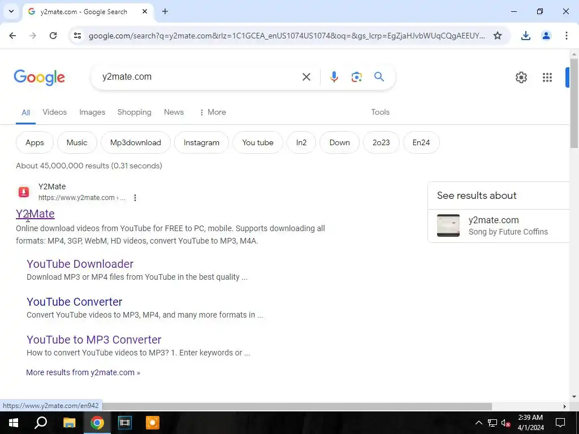Click the Chrome address bar URL
Screen dimensions: 579x434
(x=287, y=36)
